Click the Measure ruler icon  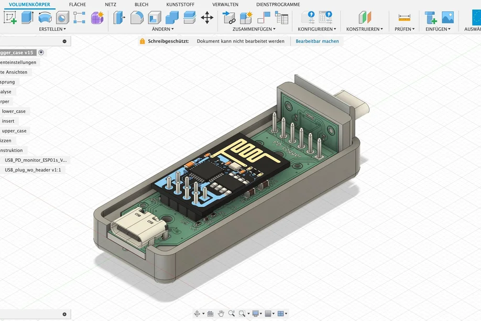pyautogui.click(x=404, y=18)
